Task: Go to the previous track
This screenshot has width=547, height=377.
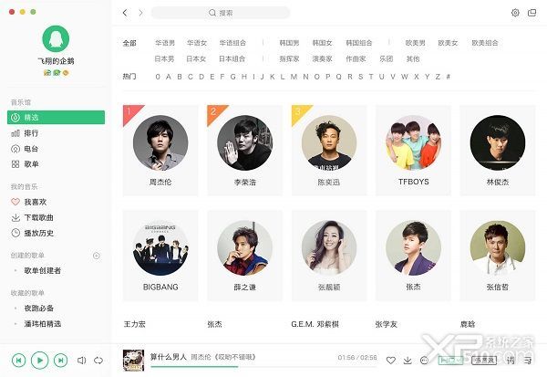Action: click(19, 361)
